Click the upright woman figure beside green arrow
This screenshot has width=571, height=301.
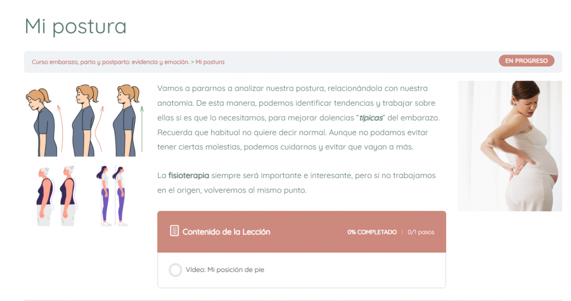click(x=124, y=120)
